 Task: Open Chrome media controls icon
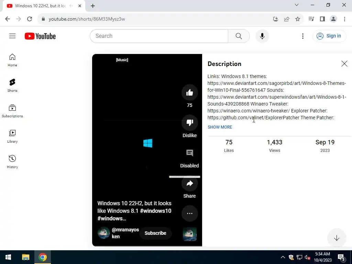(x=311, y=19)
